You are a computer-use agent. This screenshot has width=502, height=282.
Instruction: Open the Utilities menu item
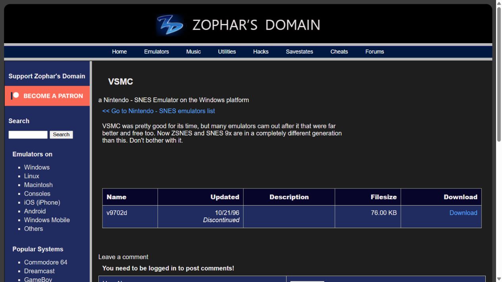[227, 51]
